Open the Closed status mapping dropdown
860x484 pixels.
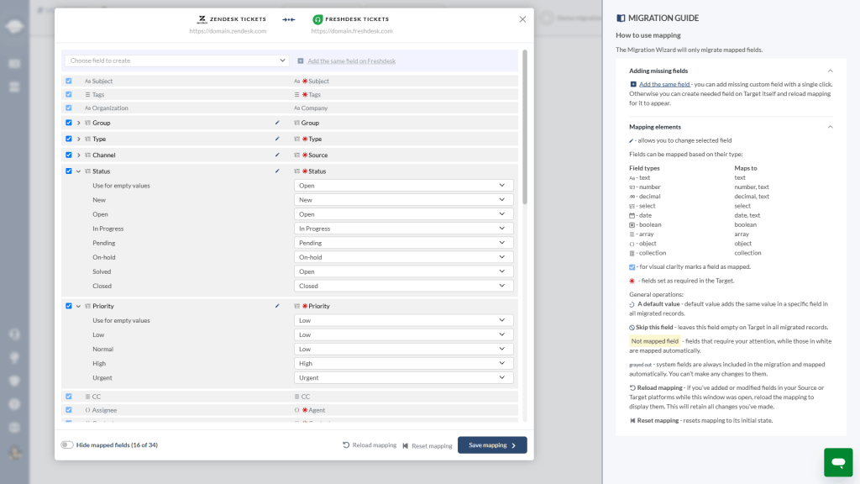click(x=404, y=286)
